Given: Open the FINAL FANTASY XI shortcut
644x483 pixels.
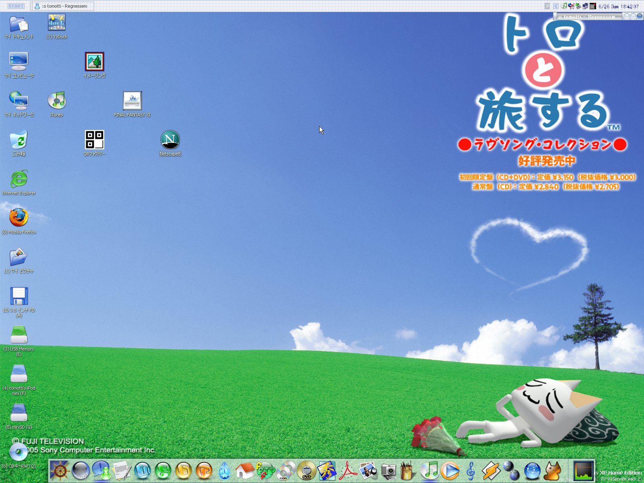Looking at the screenshot, I should (x=132, y=101).
